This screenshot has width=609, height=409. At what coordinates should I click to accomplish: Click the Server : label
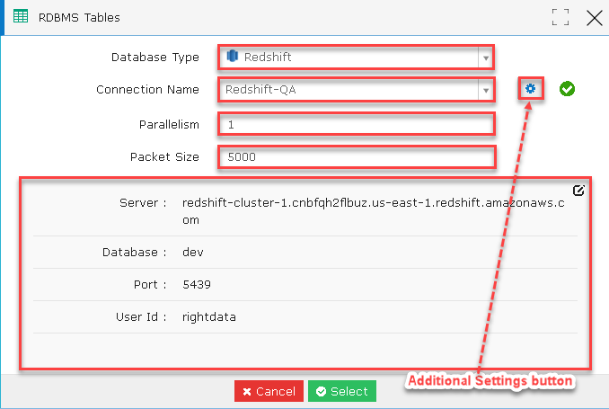pyautogui.click(x=143, y=203)
